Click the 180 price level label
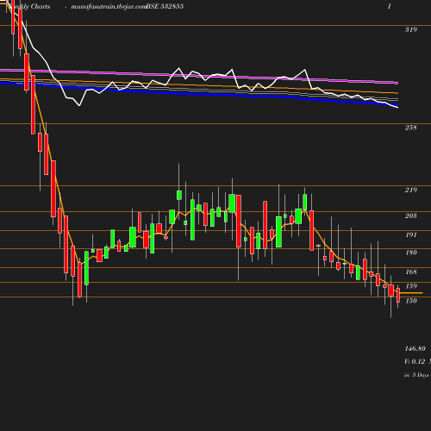The height and width of the screenshot is (431, 431). point(411,253)
